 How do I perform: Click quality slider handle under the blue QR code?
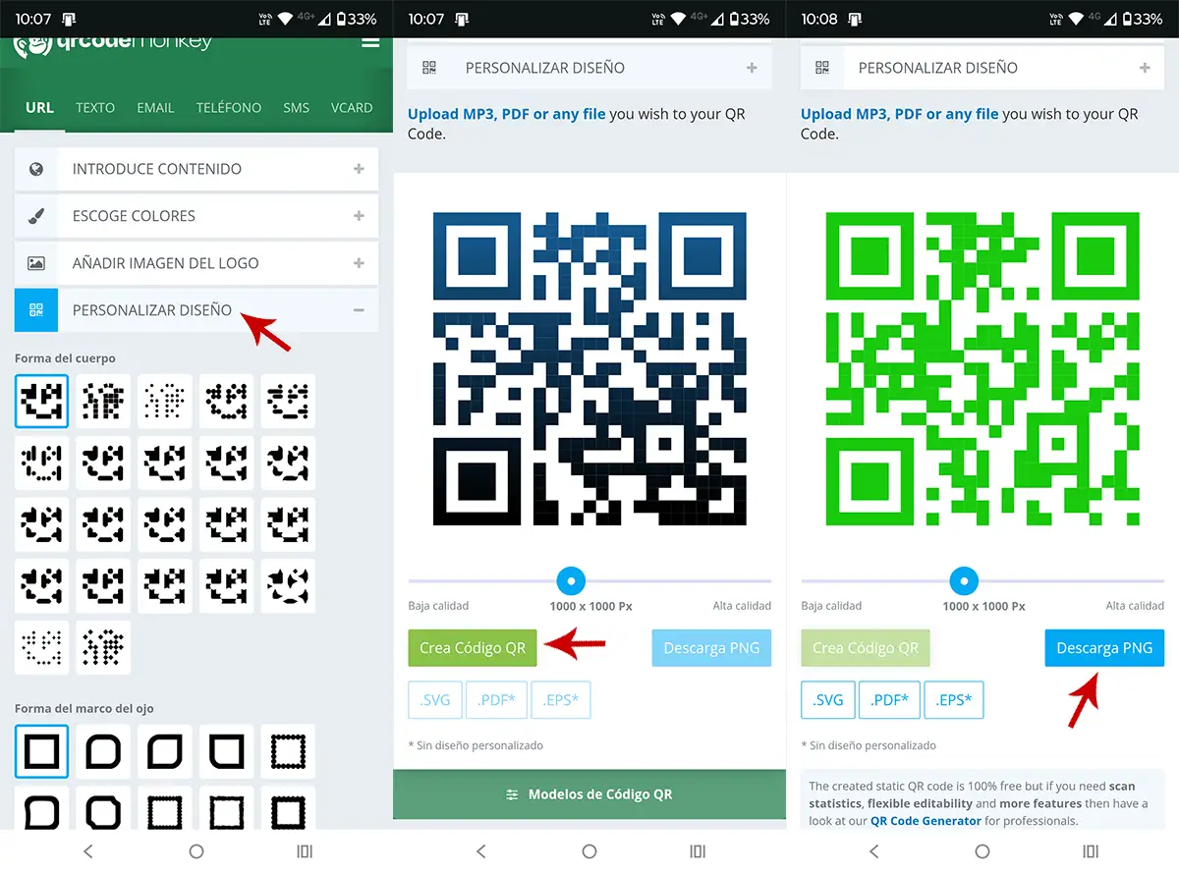(x=571, y=580)
